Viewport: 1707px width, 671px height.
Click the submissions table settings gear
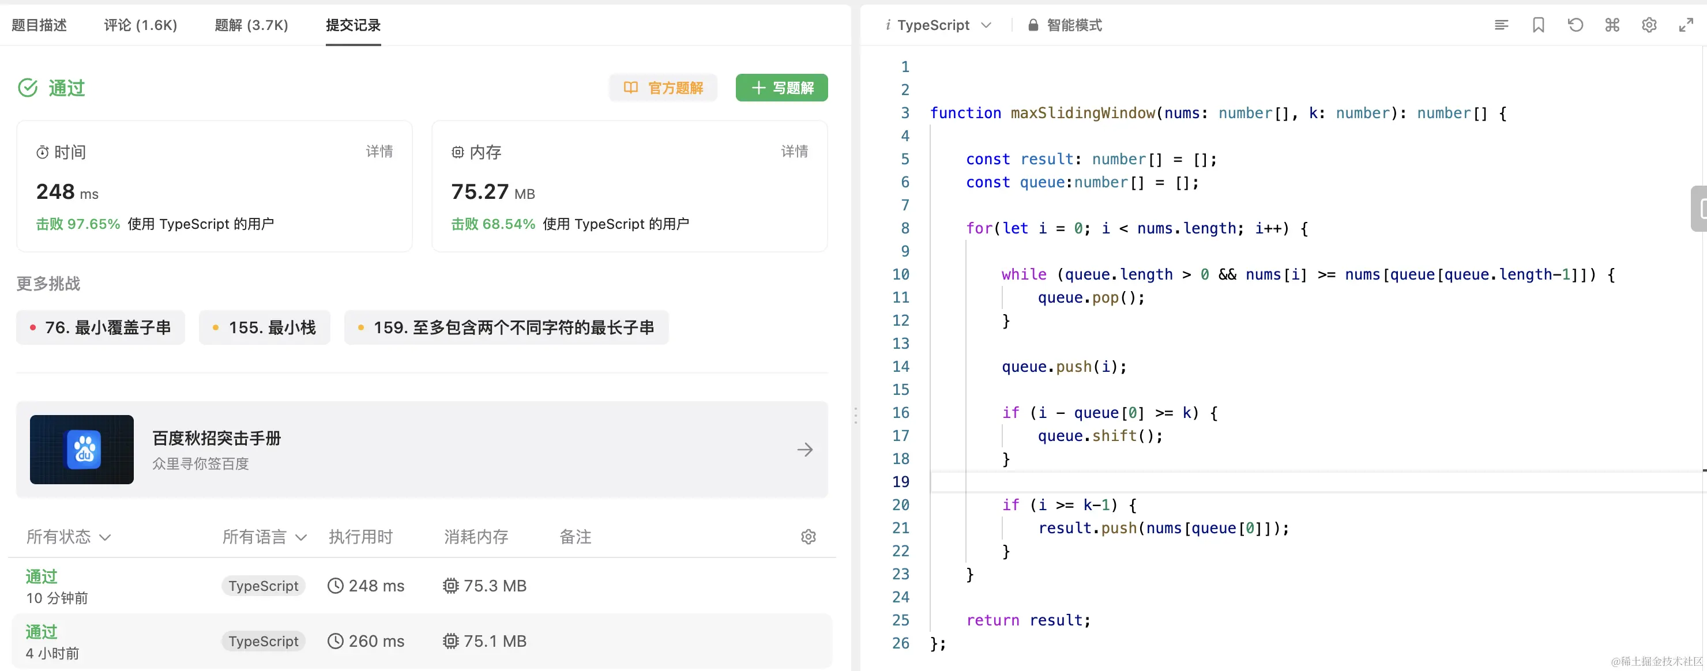point(808,537)
